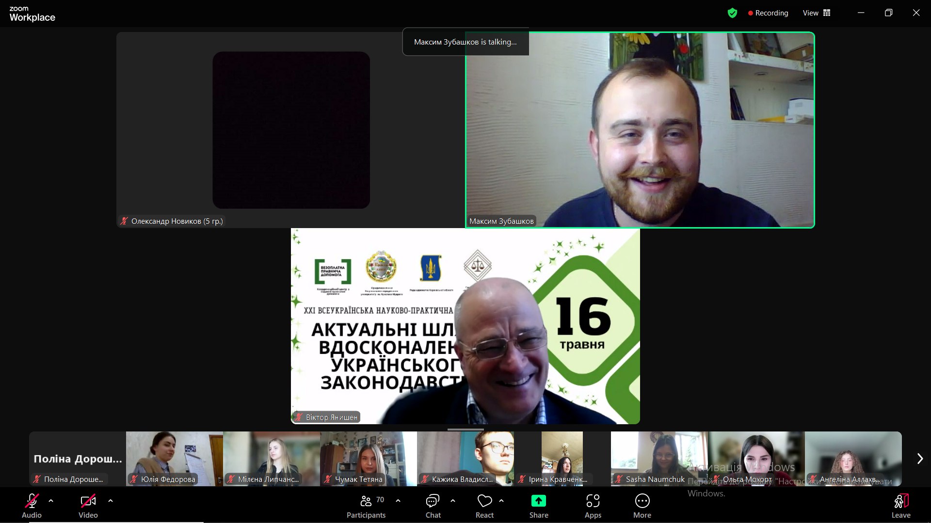Turn on camera via Video toggle
Image resolution: width=931 pixels, height=523 pixels.
click(x=88, y=501)
